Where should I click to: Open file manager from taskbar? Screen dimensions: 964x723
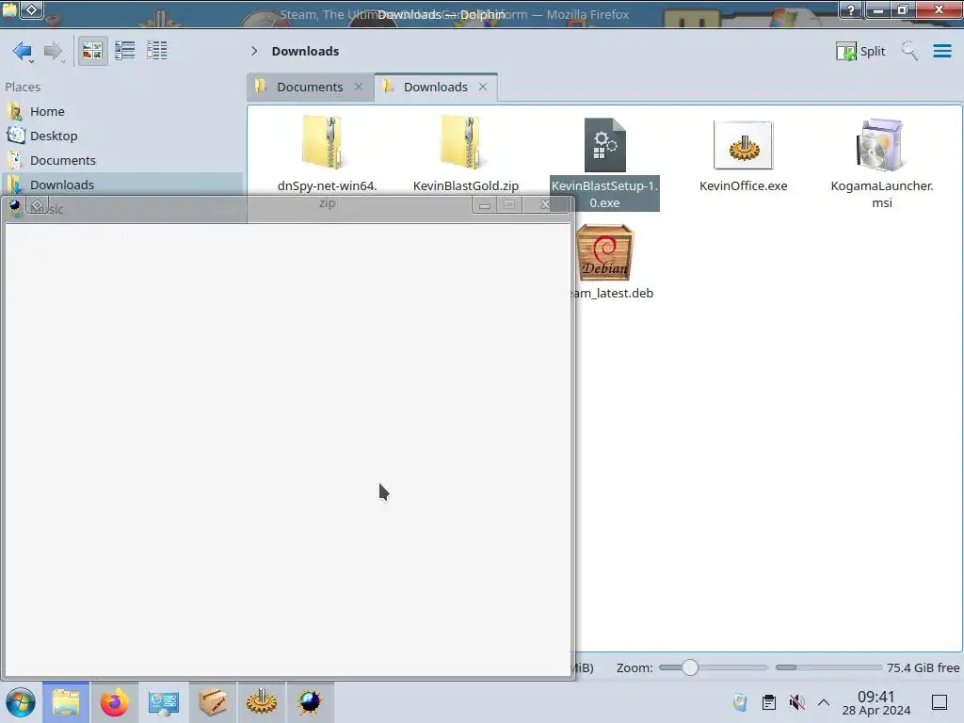click(x=66, y=702)
